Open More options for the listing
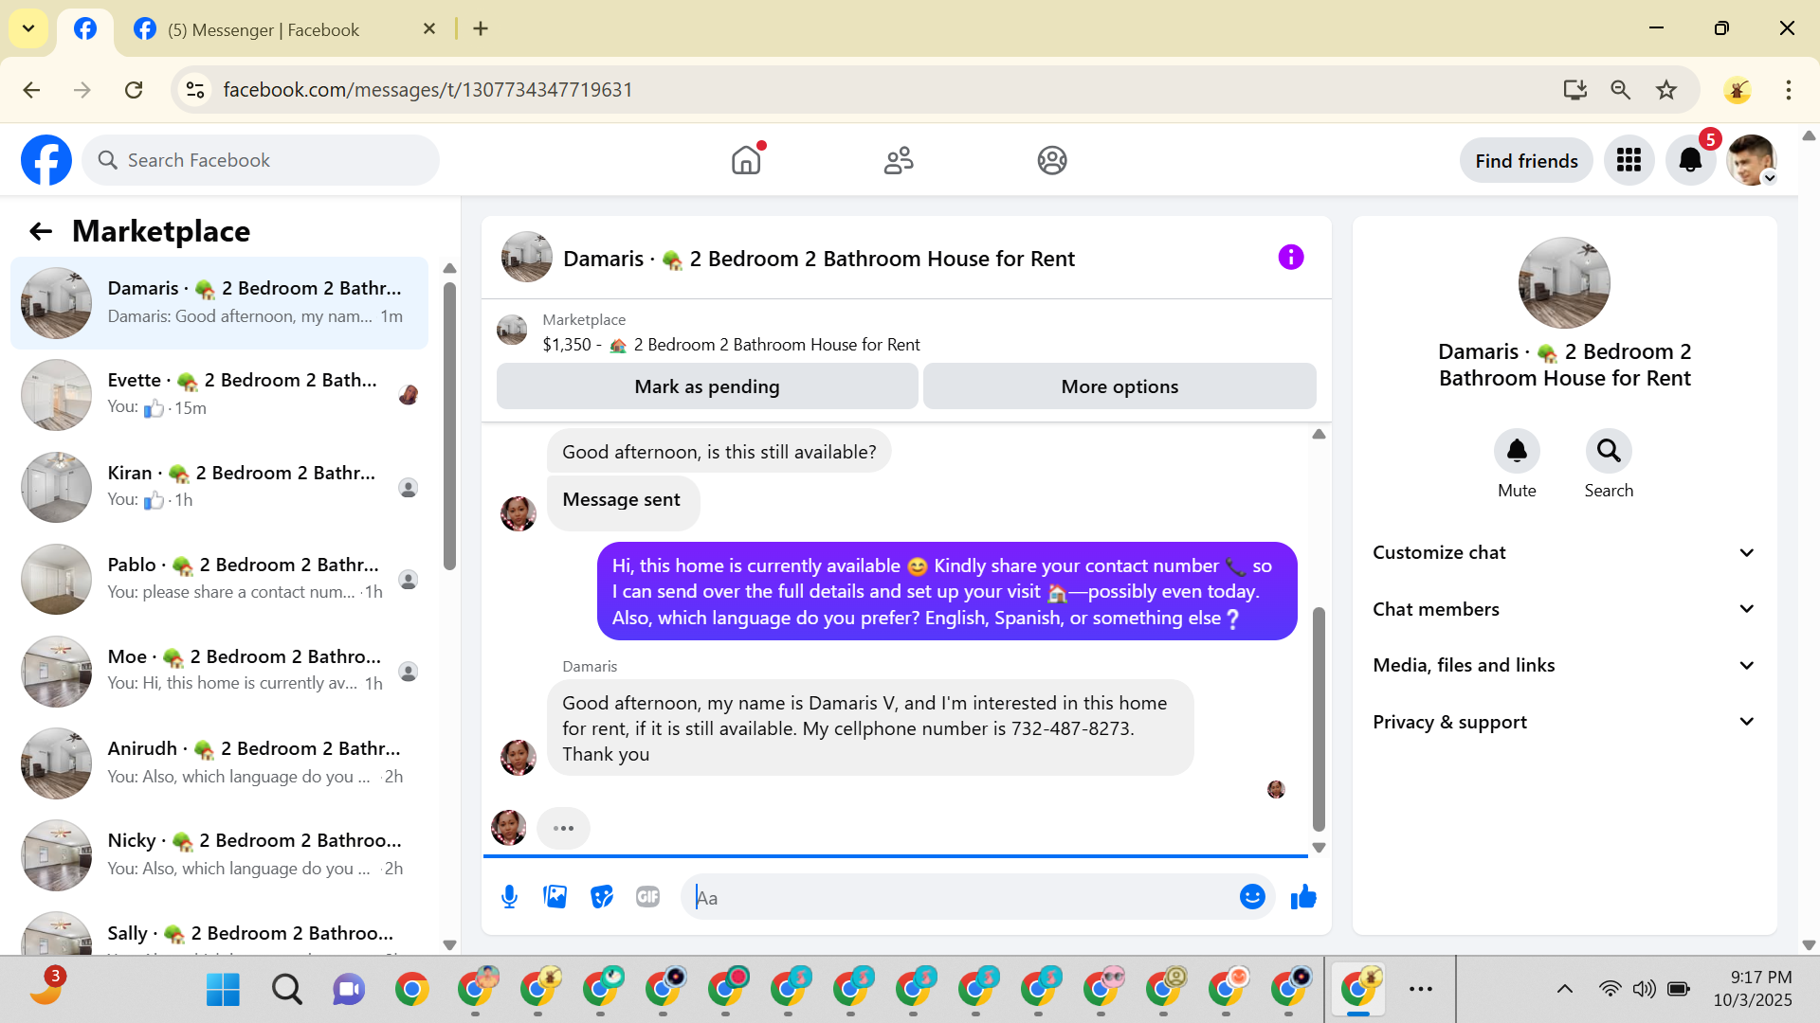Image resolution: width=1820 pixels, height=1023 pixels. [x=1119, y=386]
